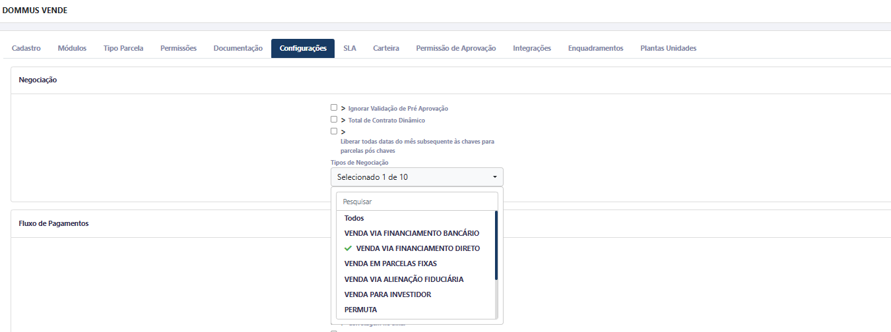The height and width of the screenshot is (332, 891).
Task: Pick Venda via Alienação Fiduciária
Action: click(x=403, y=279)
